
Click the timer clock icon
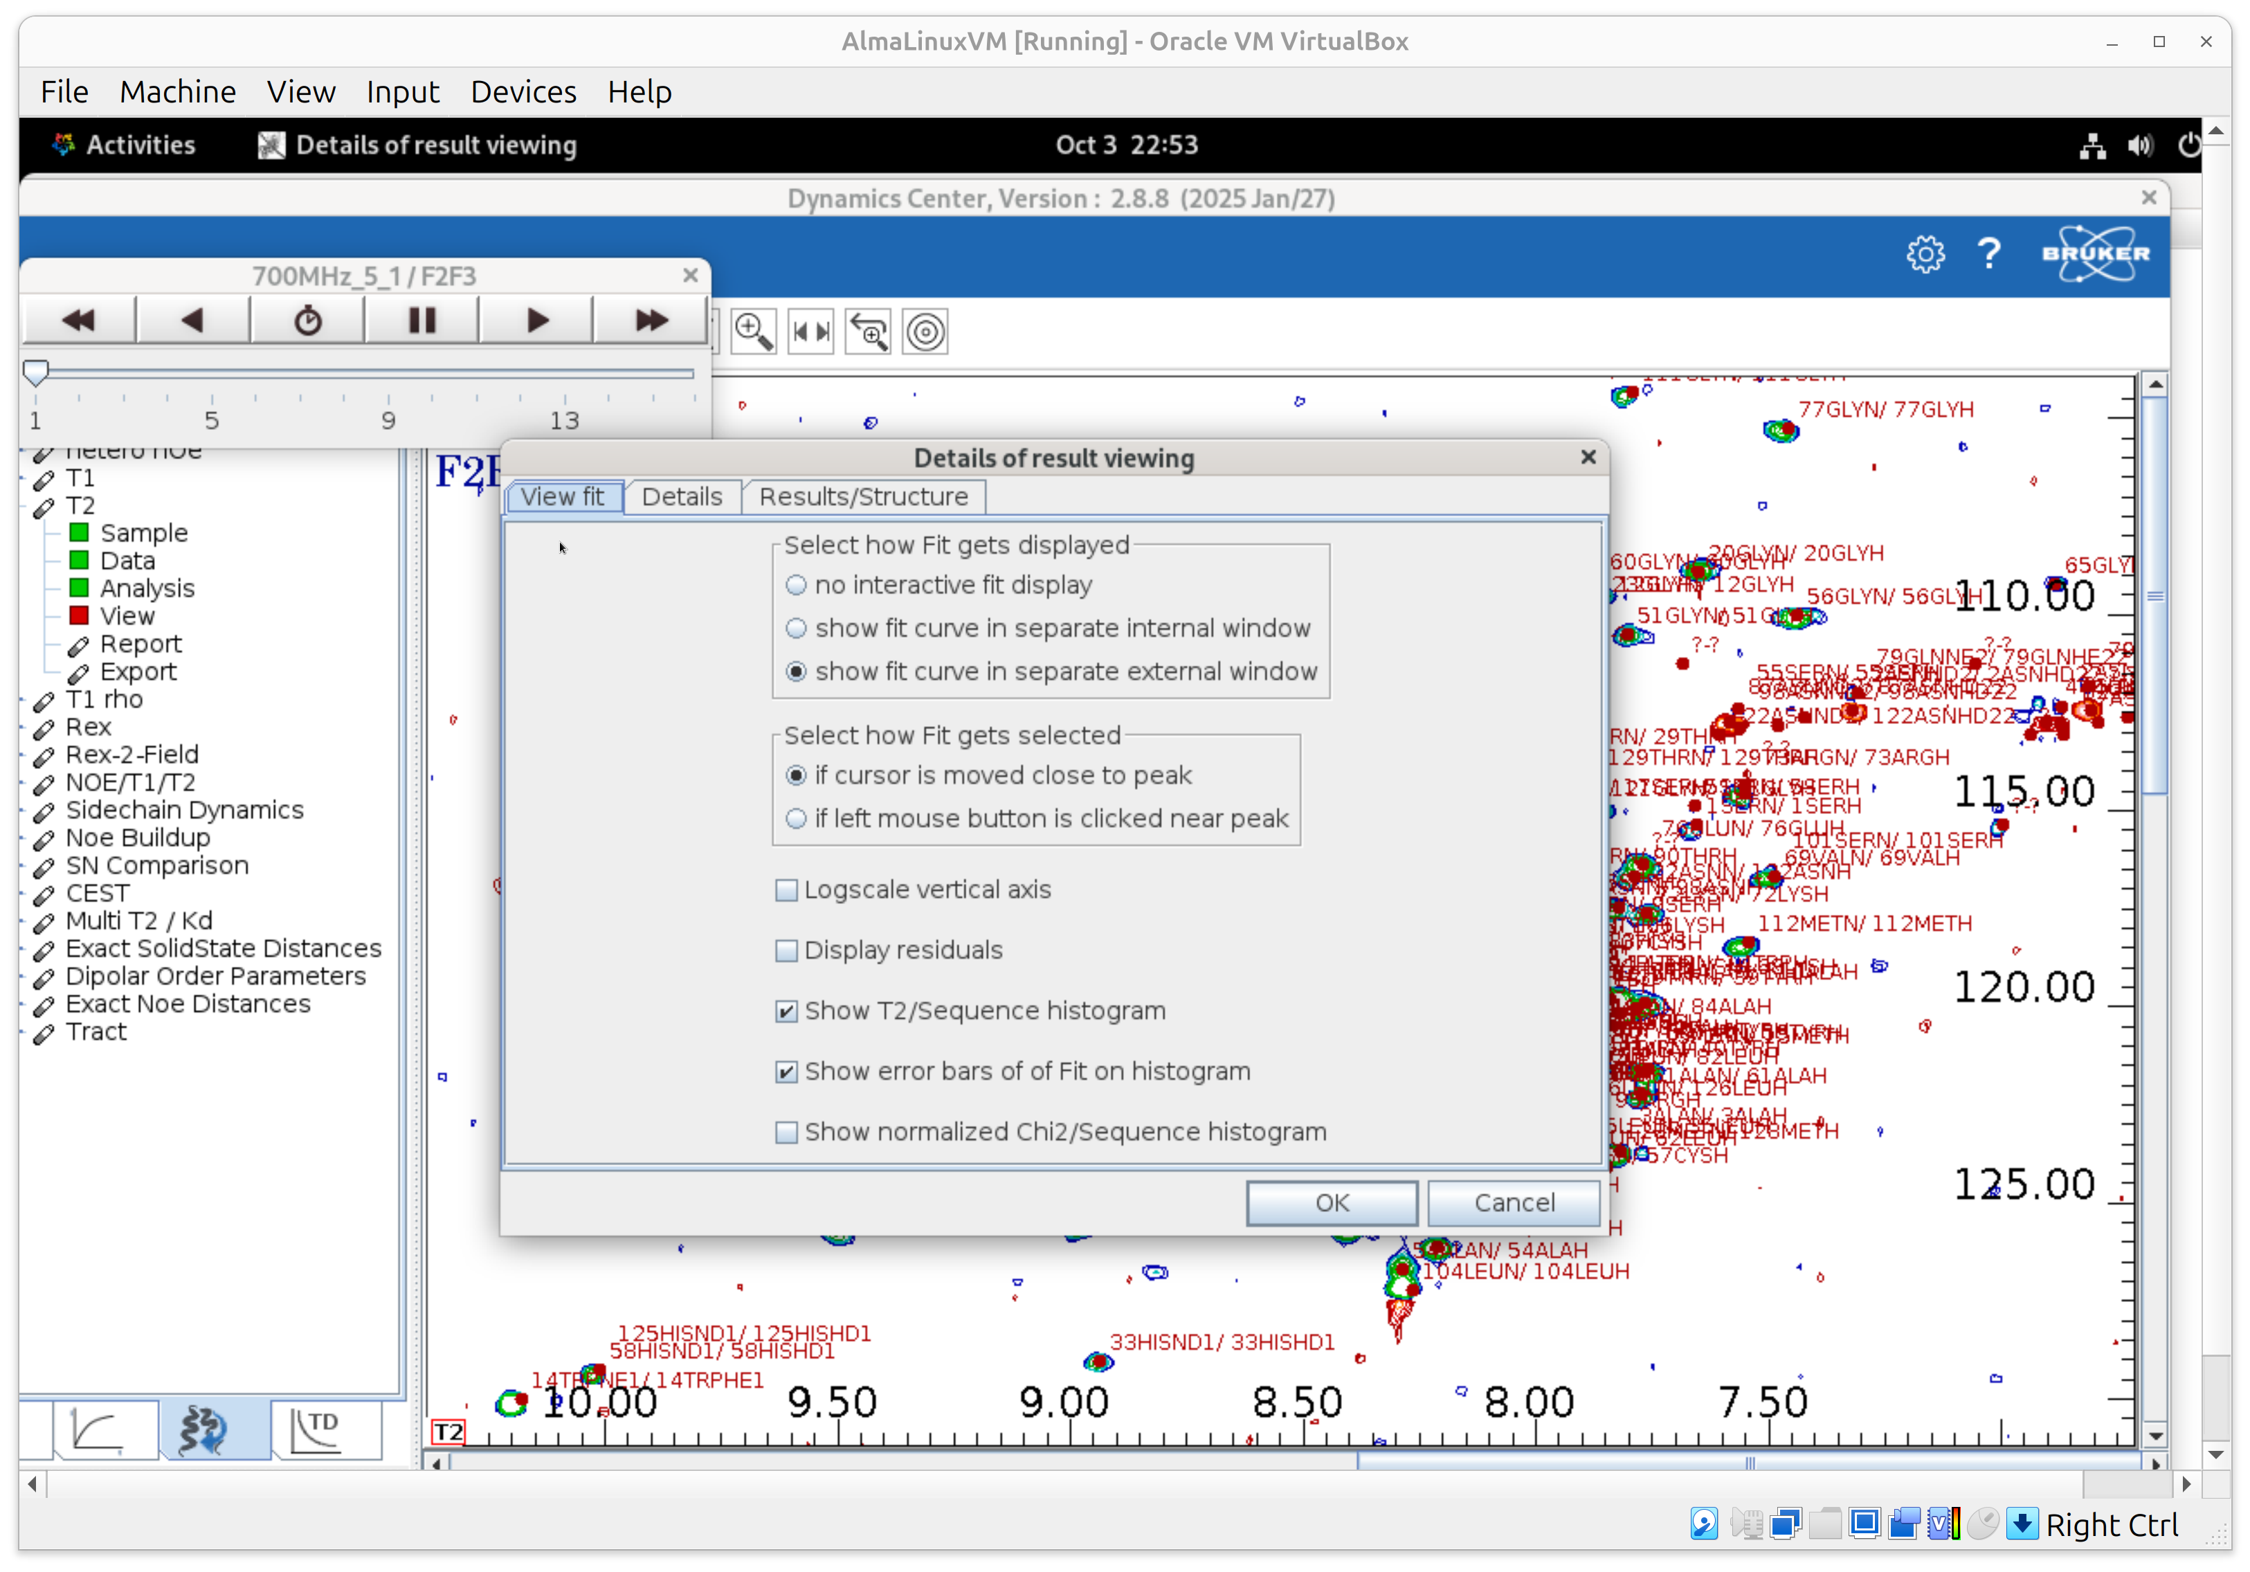click(x=308, y=320)
